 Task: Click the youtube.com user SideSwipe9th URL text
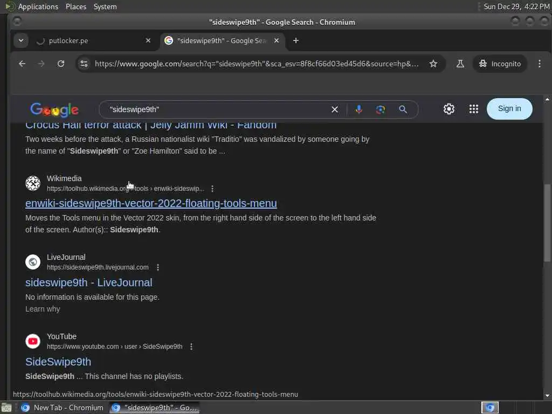(114, 347)
